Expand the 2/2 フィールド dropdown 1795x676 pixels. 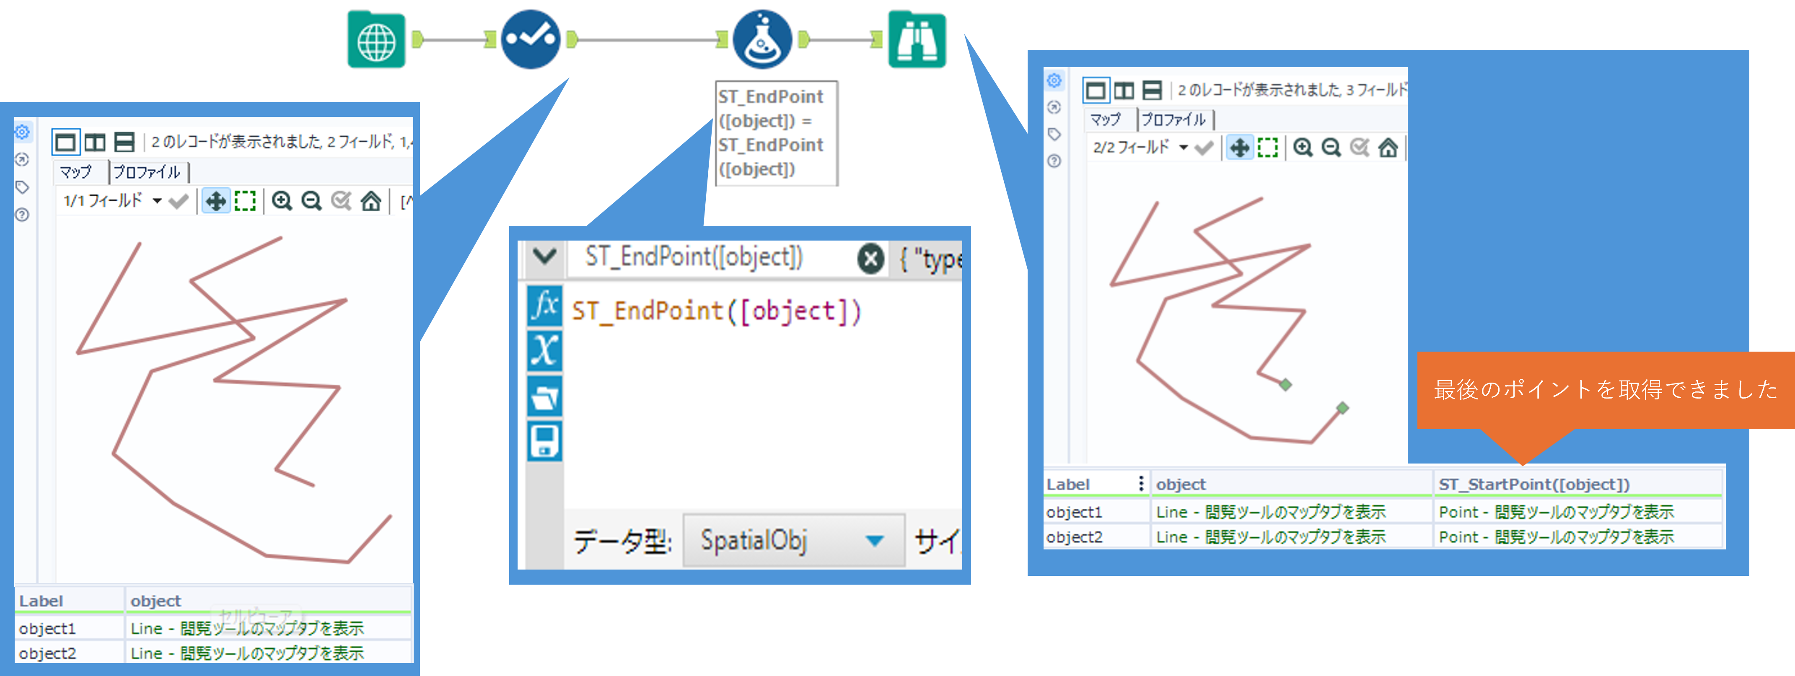(1183, 148)
